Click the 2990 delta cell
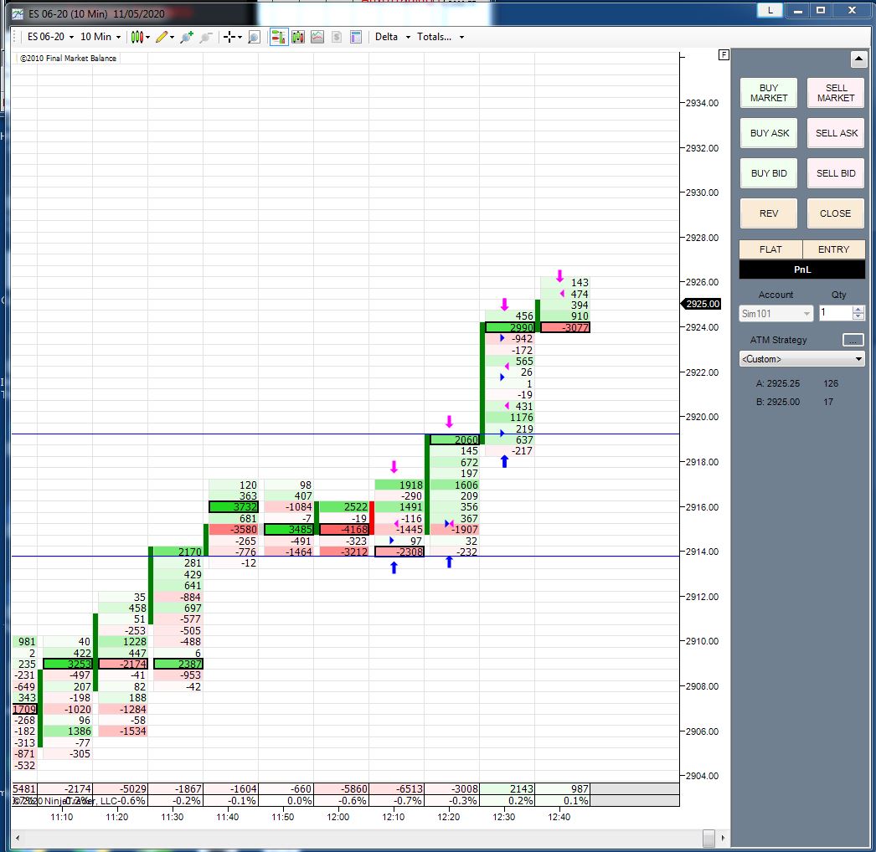 tap(510, 327)
